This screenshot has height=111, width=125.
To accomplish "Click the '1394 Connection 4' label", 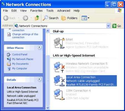I will 78,91.
